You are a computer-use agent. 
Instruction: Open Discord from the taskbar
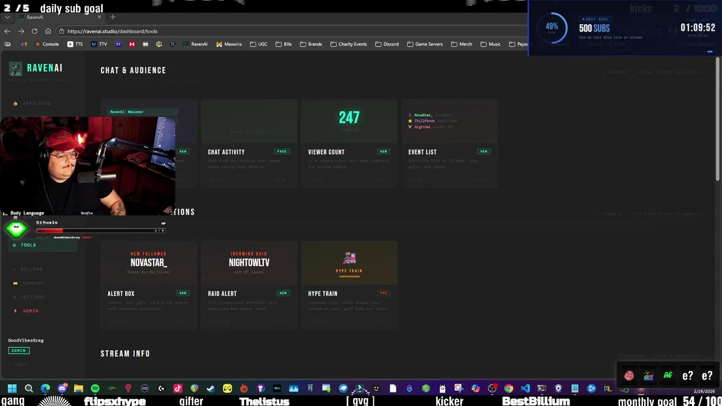click(x=62, y=389)
